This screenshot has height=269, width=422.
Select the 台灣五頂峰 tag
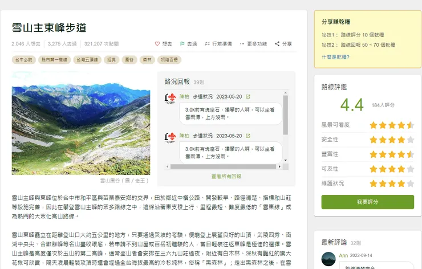click(87, 60)
